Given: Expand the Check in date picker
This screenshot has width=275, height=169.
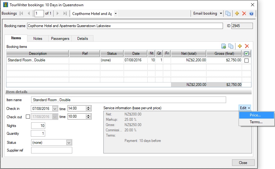Looking at the screenshot, I should point(55,109).
